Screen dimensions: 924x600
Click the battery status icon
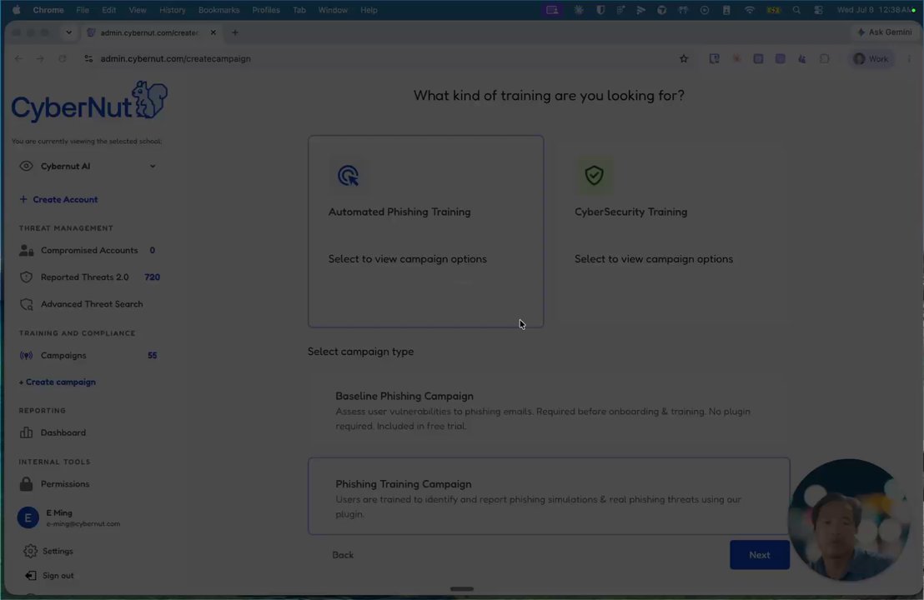(773, 10)
